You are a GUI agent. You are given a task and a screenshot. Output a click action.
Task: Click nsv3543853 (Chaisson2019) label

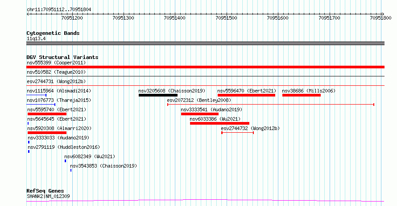pos(103,166)
